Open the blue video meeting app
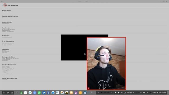 click(x=44, y=93)
